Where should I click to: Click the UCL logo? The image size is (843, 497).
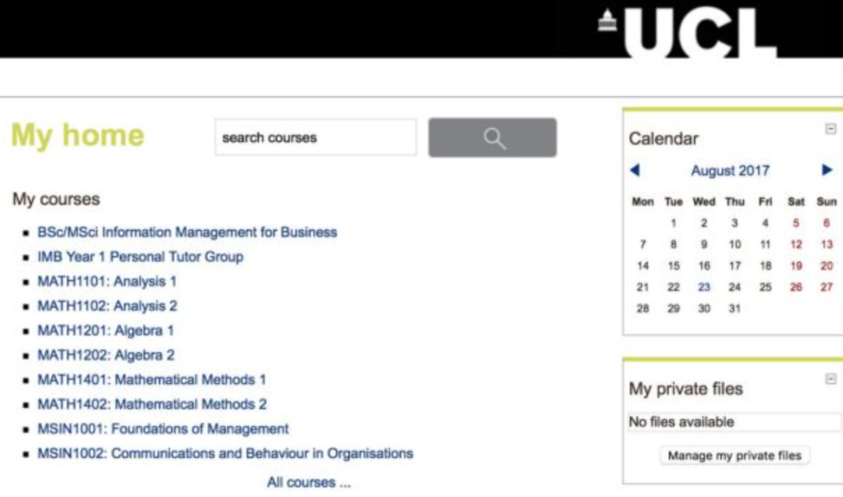tap(688, 31)
